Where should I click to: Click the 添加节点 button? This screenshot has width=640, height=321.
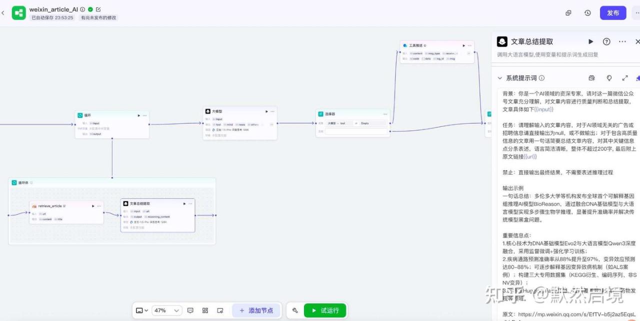pyautogui.click(x=256, y=310)
